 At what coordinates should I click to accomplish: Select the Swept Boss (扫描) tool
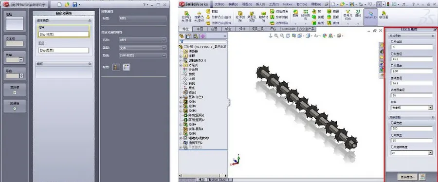(x=212, y=12)
